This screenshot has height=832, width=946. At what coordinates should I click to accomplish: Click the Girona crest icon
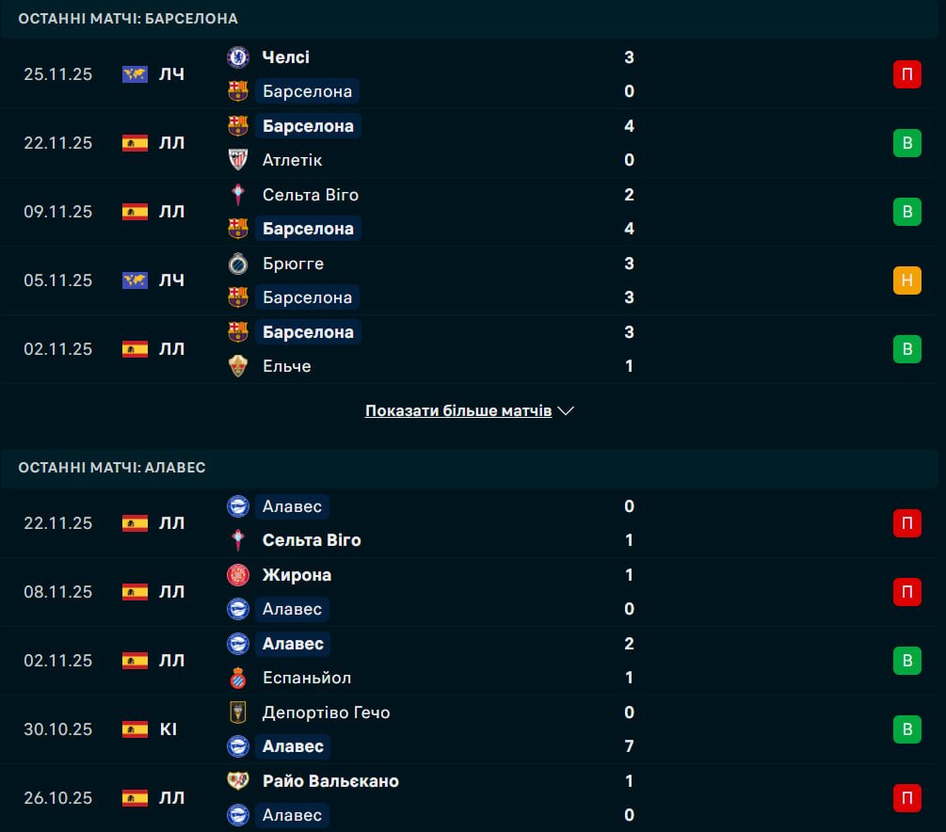(238, 575)
